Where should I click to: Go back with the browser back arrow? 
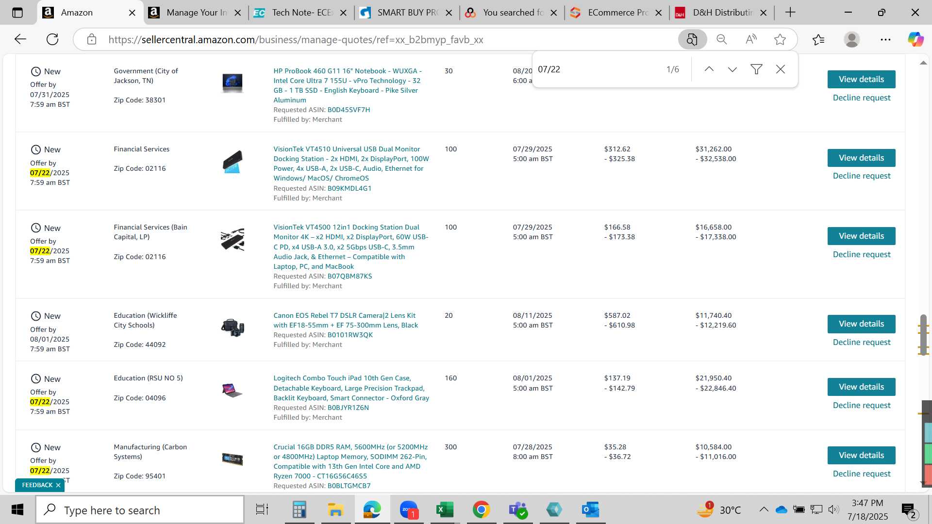point(20,39)
